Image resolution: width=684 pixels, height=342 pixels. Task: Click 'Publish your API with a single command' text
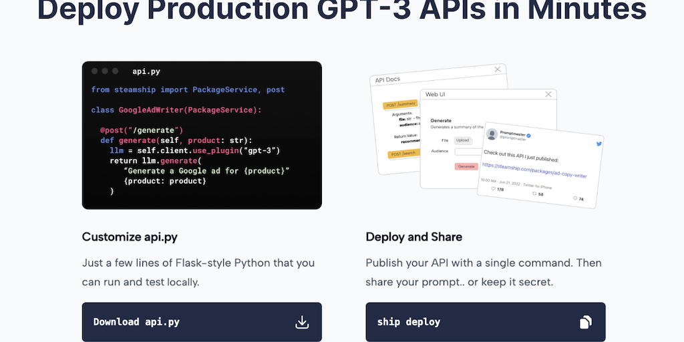[x=468, y=263]
